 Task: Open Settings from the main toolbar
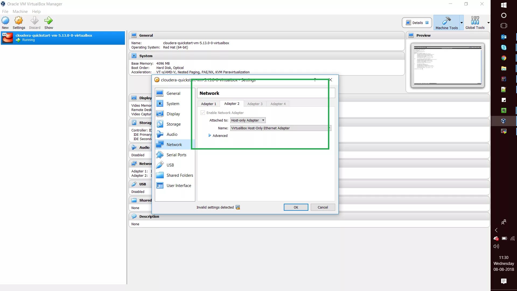(19, 23)
